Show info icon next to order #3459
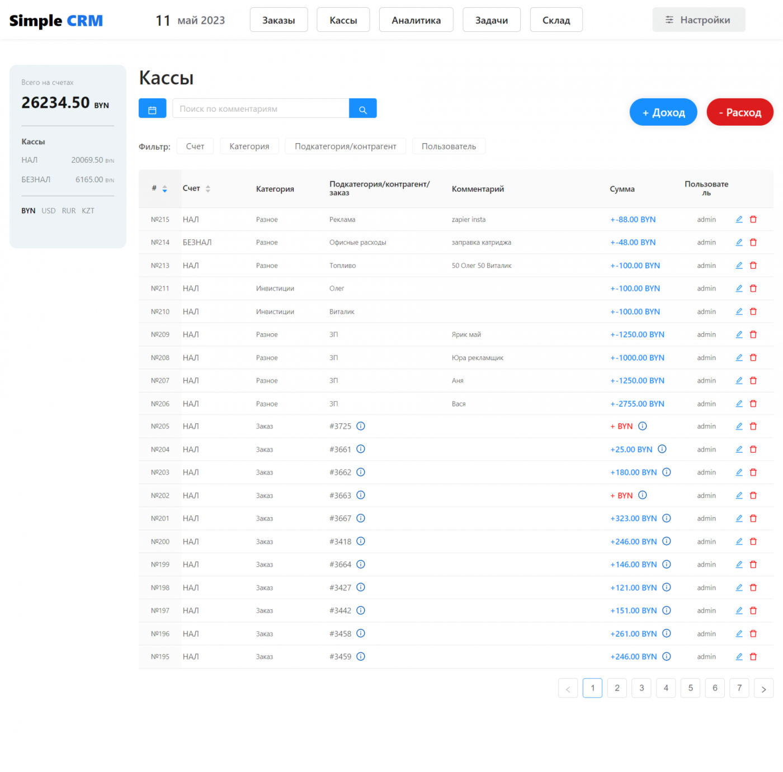Image resolution: width=783 pixels, height=772 pixels. point(361,656)
